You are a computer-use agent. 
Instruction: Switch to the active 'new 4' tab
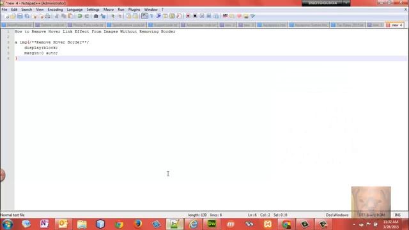click(395, 25)
